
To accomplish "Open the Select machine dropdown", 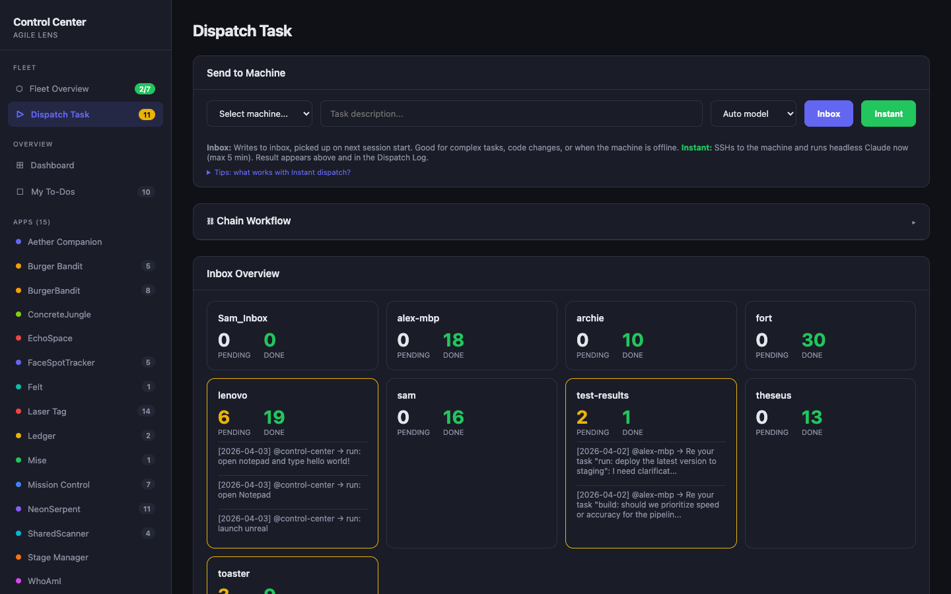I will [259, 114].
